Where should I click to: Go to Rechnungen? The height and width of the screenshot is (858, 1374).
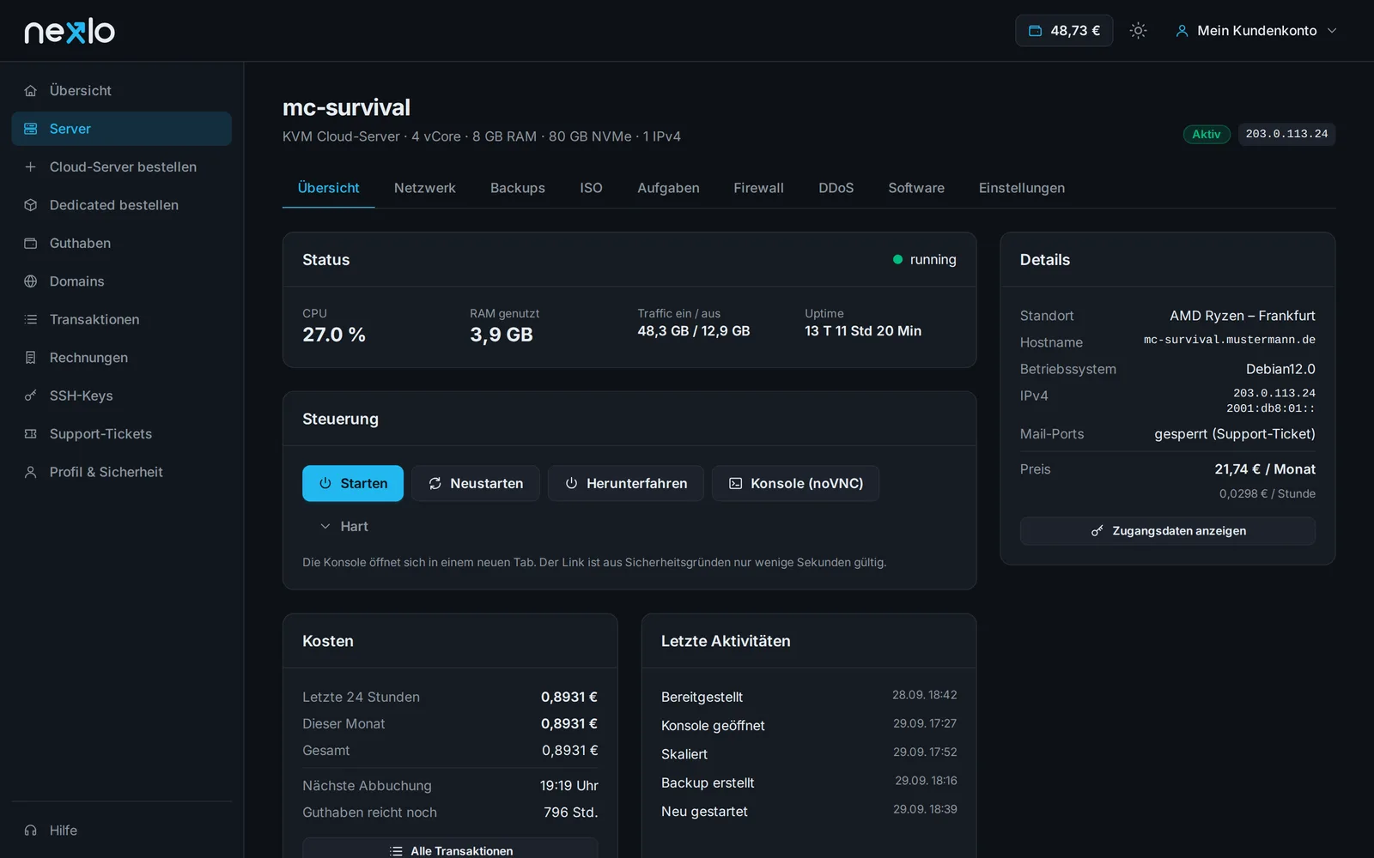122,358
